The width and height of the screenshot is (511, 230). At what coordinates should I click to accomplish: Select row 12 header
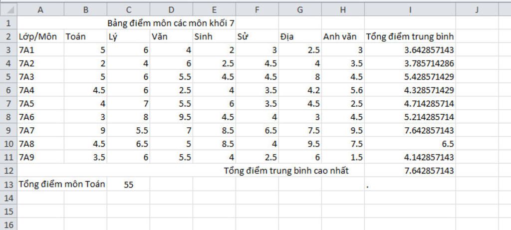8,171
